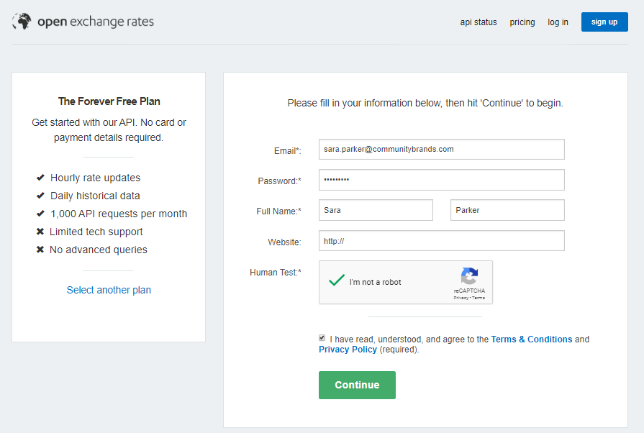Image resolution: width=644 pixels, height=433 pixels.
Task: Click the Hourly rate updates checkmark icon
Action: pyautogui.click(x=40, y=178)
